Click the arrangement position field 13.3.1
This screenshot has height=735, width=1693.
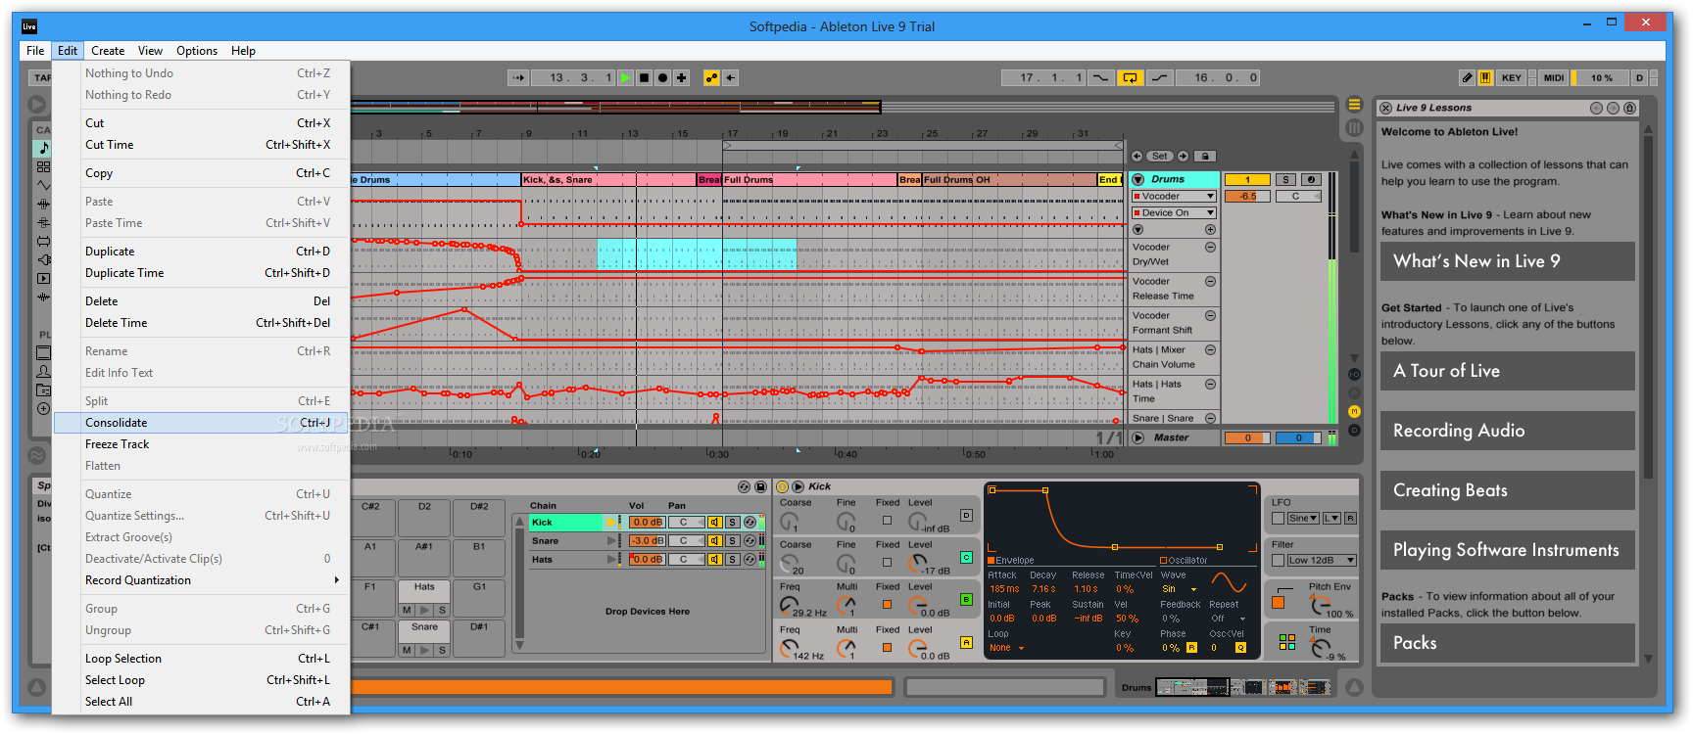click(574, 77)
